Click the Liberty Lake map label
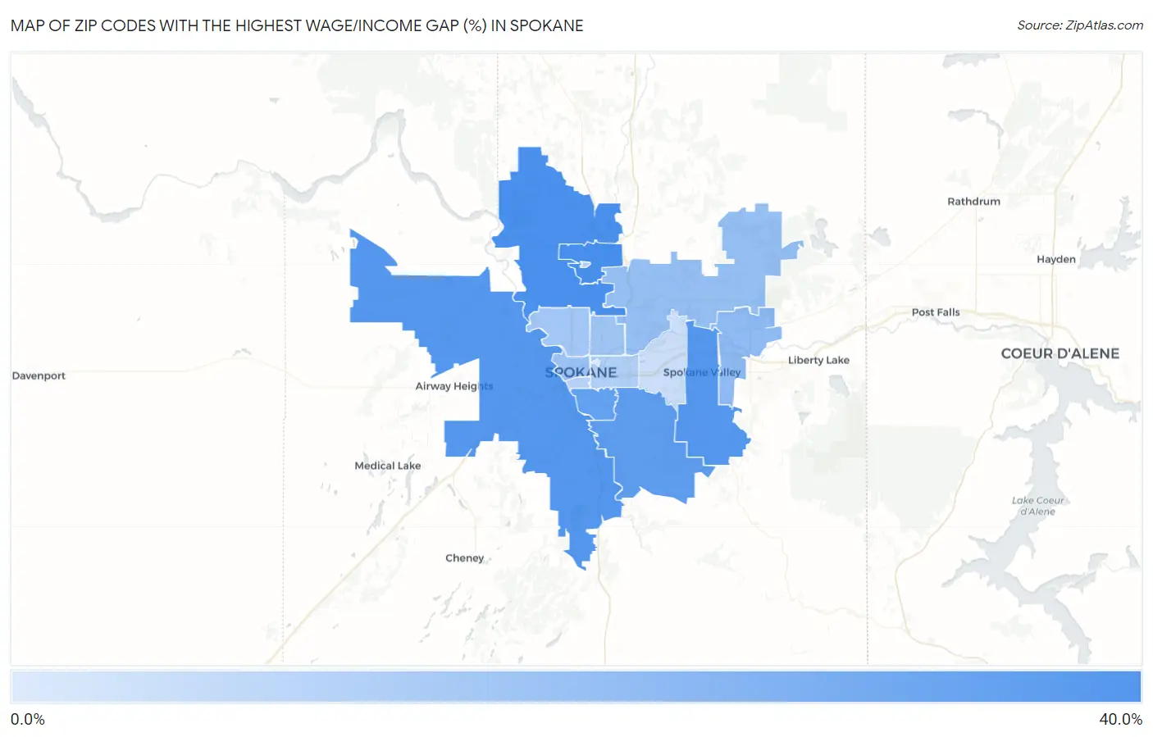This screenshot has height=737, width=1153. tap(818, 360)
